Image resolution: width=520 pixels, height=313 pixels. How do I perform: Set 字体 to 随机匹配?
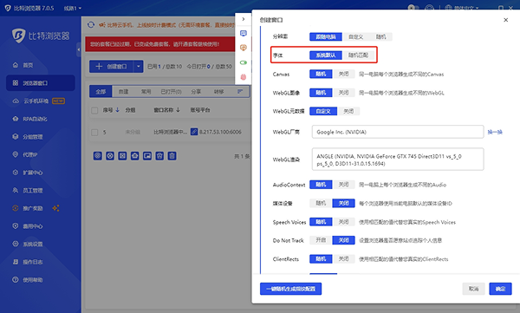358,55
